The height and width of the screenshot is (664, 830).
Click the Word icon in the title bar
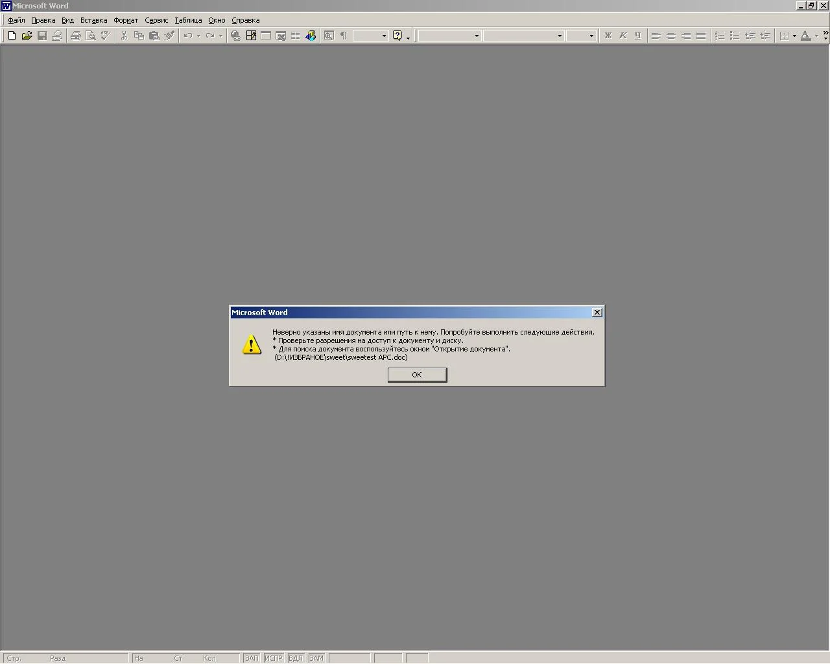(6, 6)
